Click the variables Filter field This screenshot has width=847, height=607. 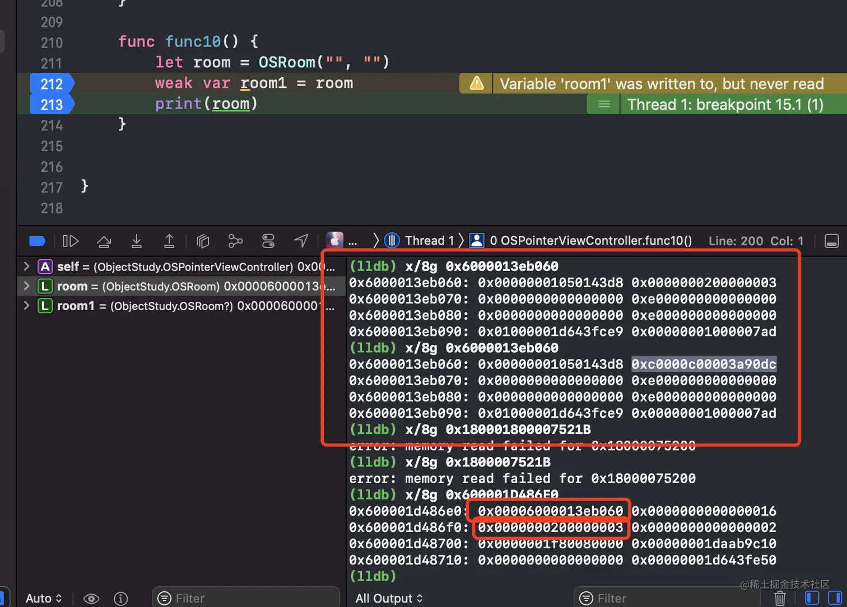pyautogui.click(x=246, y=598)
